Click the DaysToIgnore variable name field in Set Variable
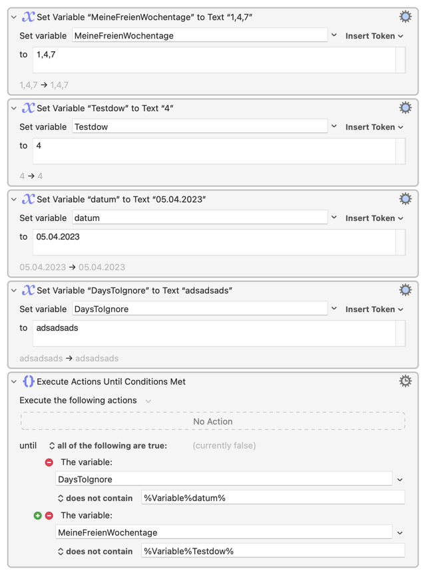 200,309
